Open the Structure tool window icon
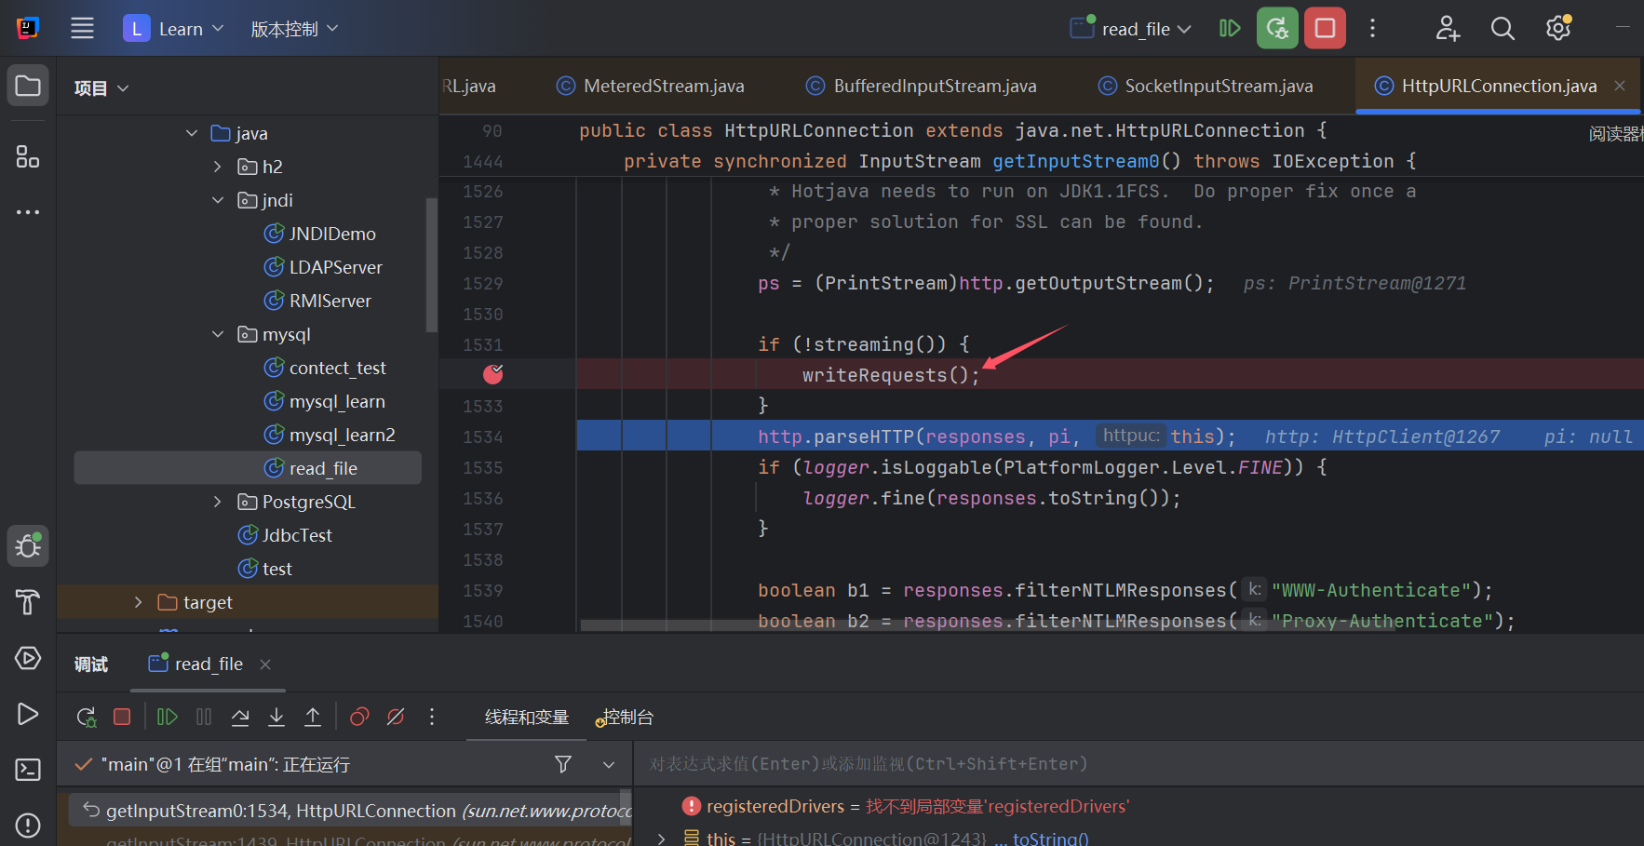Image resolution: width=1644 pixels, height=846 pixels. pyautogui.click(x=28, y=156)
